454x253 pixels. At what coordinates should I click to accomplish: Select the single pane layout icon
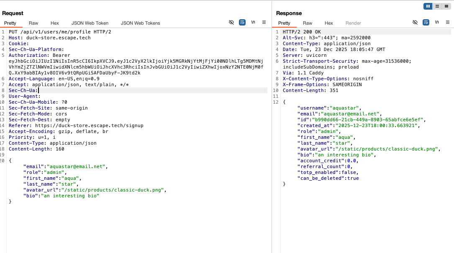446,6
